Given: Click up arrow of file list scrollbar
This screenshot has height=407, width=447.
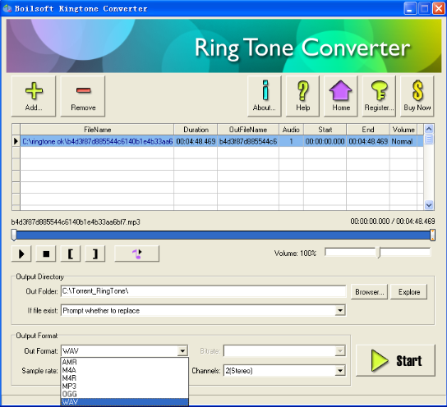Looking at the screenshot, I should click(x=429, y=129).
